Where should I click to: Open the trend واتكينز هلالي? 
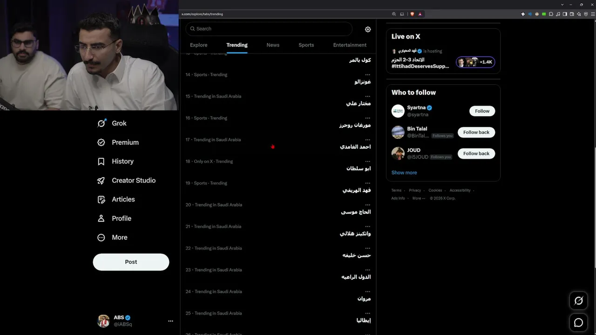[x=355, y=234]
